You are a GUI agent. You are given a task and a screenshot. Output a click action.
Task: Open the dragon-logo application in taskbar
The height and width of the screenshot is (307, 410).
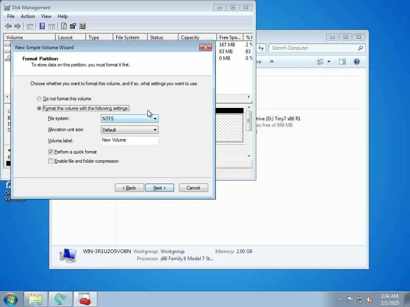[x=60, y=299]
